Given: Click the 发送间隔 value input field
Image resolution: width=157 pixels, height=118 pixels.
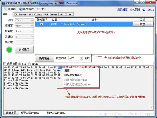Looking at the screenshot, I should [x=74, y=58].
